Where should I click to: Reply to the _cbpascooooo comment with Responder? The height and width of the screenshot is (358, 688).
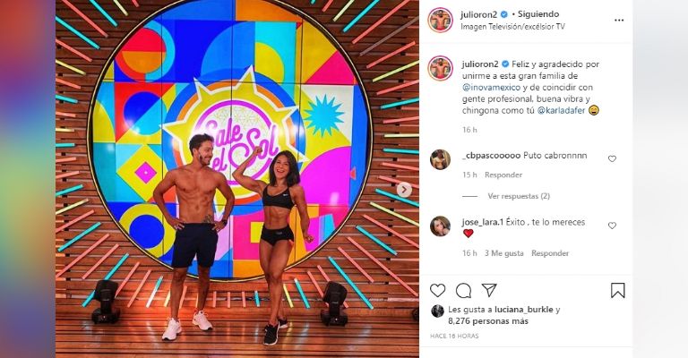click(x=503, y=175)
